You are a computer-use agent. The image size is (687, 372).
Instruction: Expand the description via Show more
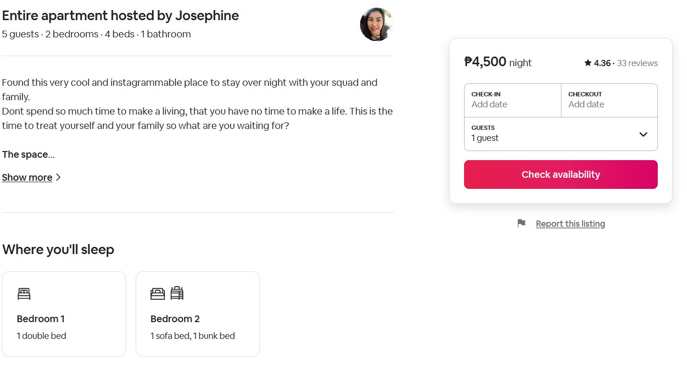(27, 177)
